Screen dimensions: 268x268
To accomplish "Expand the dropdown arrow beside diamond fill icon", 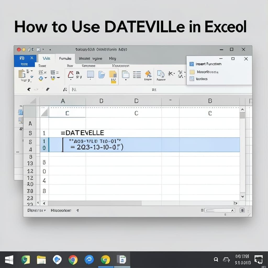I will (x=46, y=78).
